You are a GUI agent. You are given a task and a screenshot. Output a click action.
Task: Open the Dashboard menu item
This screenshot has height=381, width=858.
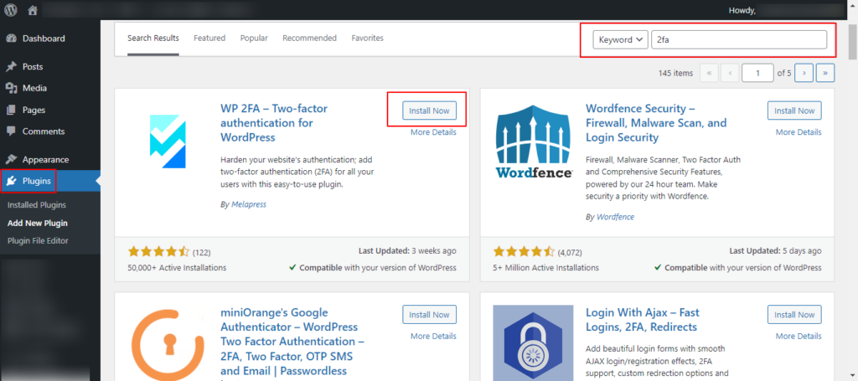[43, 39]
